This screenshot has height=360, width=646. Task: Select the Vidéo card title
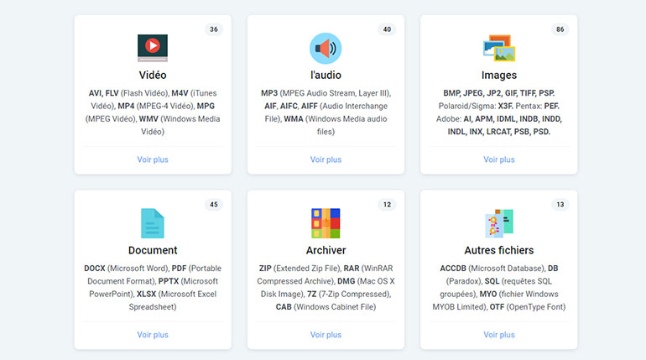pyautogui.click(x=153, y=76)
